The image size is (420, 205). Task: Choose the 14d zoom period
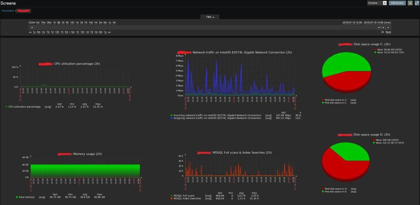pos(91,23)
